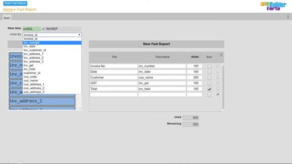The width and height of the screenshot is (292, 164).
Task: Click the cus_name field name cell
Action: (162, 77)
